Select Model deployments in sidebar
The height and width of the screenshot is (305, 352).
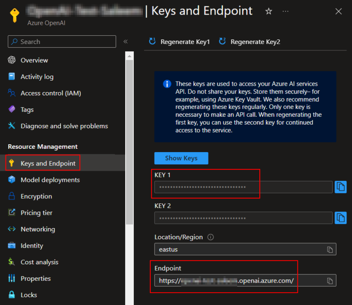[x=50, y=180]
